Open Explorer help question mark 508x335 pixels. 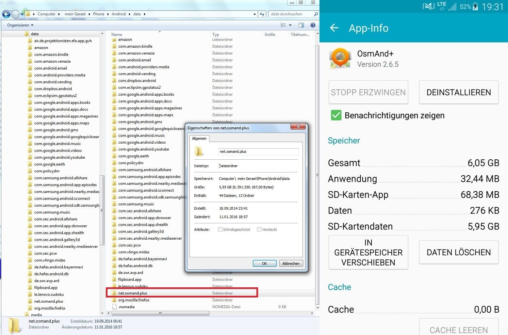tap(313, 25)
